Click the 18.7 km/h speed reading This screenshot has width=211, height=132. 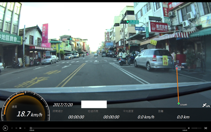tap(30, 114)
